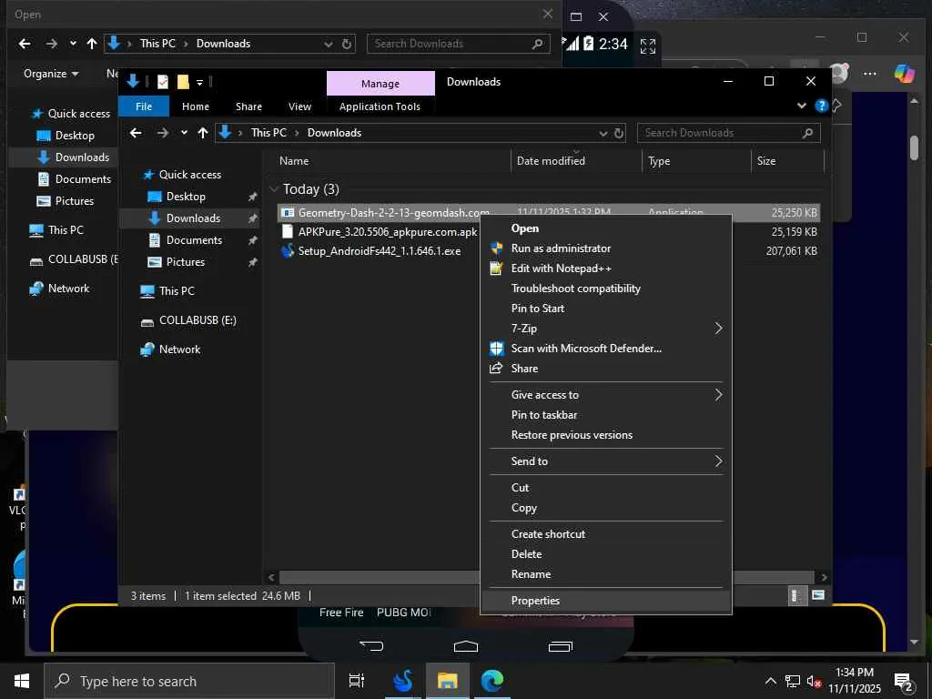The image size is (932, 699).
Task: Select Edit with Notepad++
Action: pyautogui.click(x=561, y=268)
